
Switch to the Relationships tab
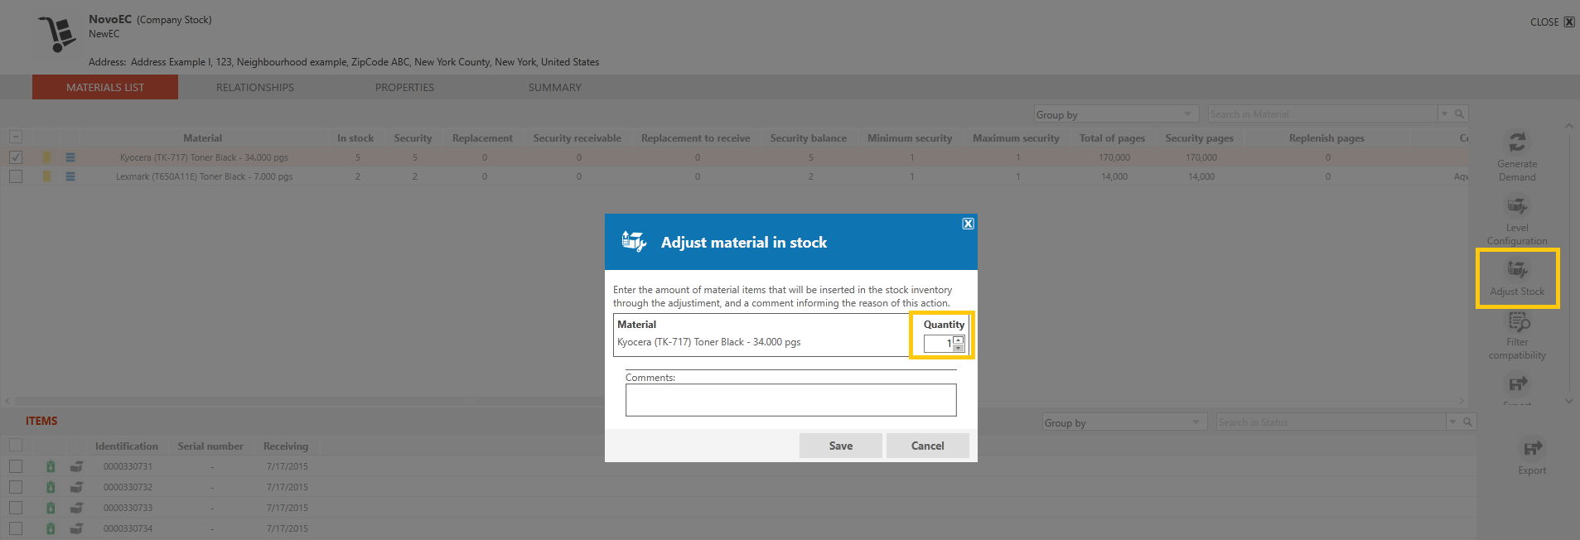[x=255, y=87]
